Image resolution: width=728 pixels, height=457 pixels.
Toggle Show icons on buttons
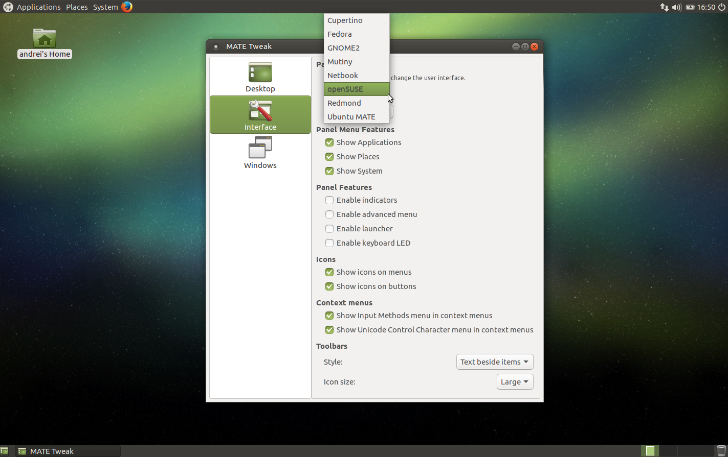[329, 286]
